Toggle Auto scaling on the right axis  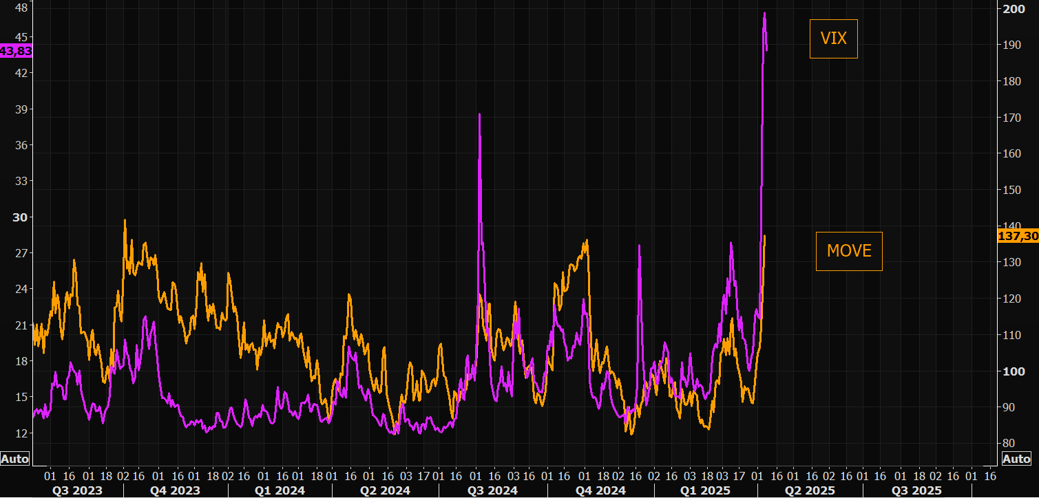(x=1016, y=459)
